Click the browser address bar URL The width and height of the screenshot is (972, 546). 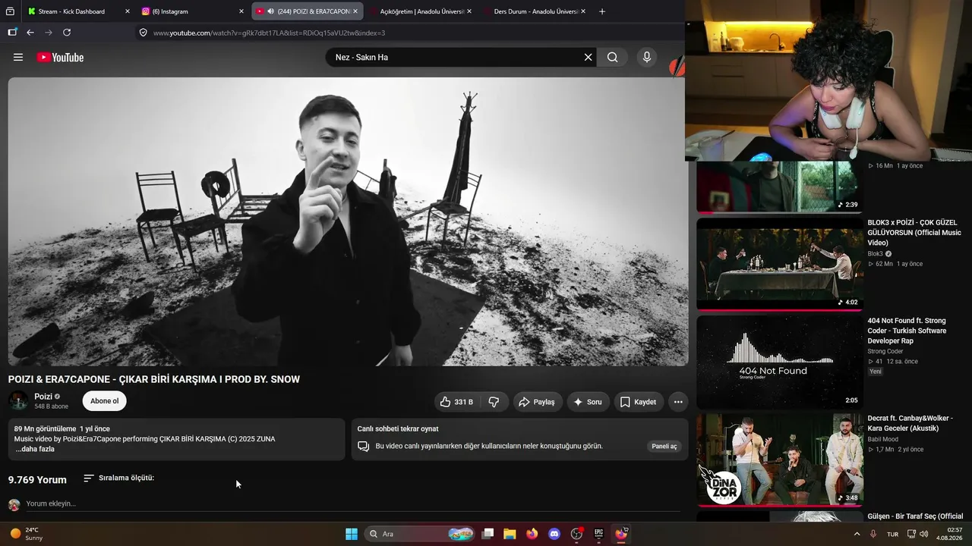pos(269,33)
